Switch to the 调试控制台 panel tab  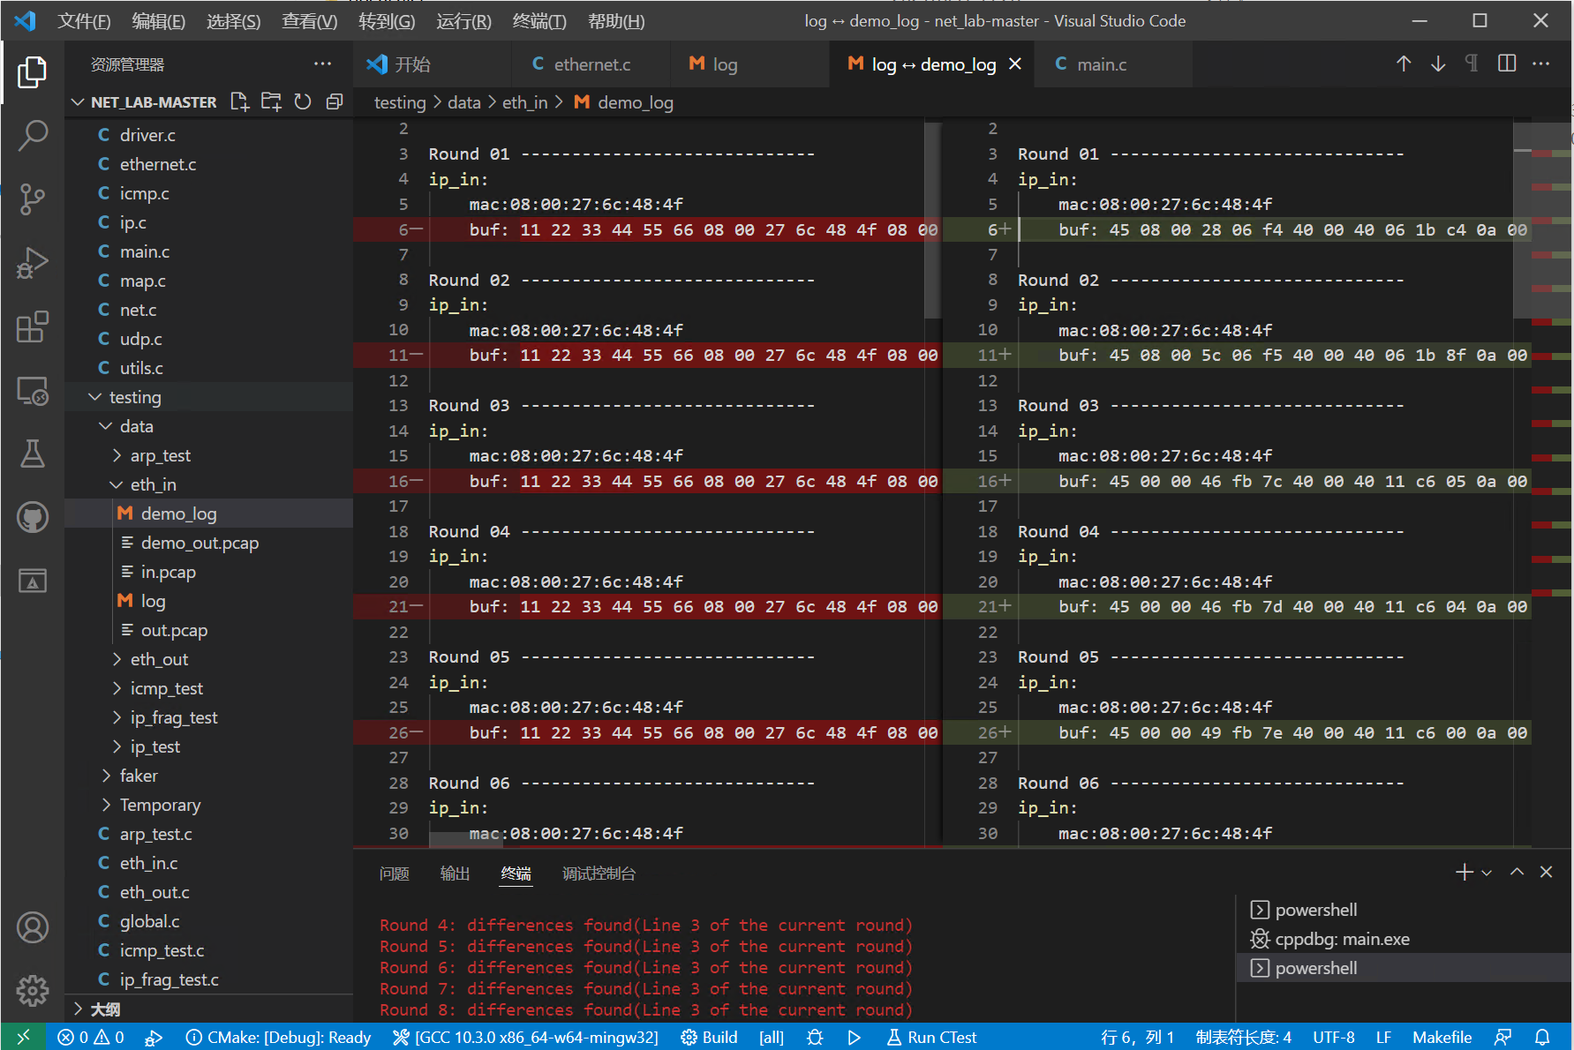599,874
